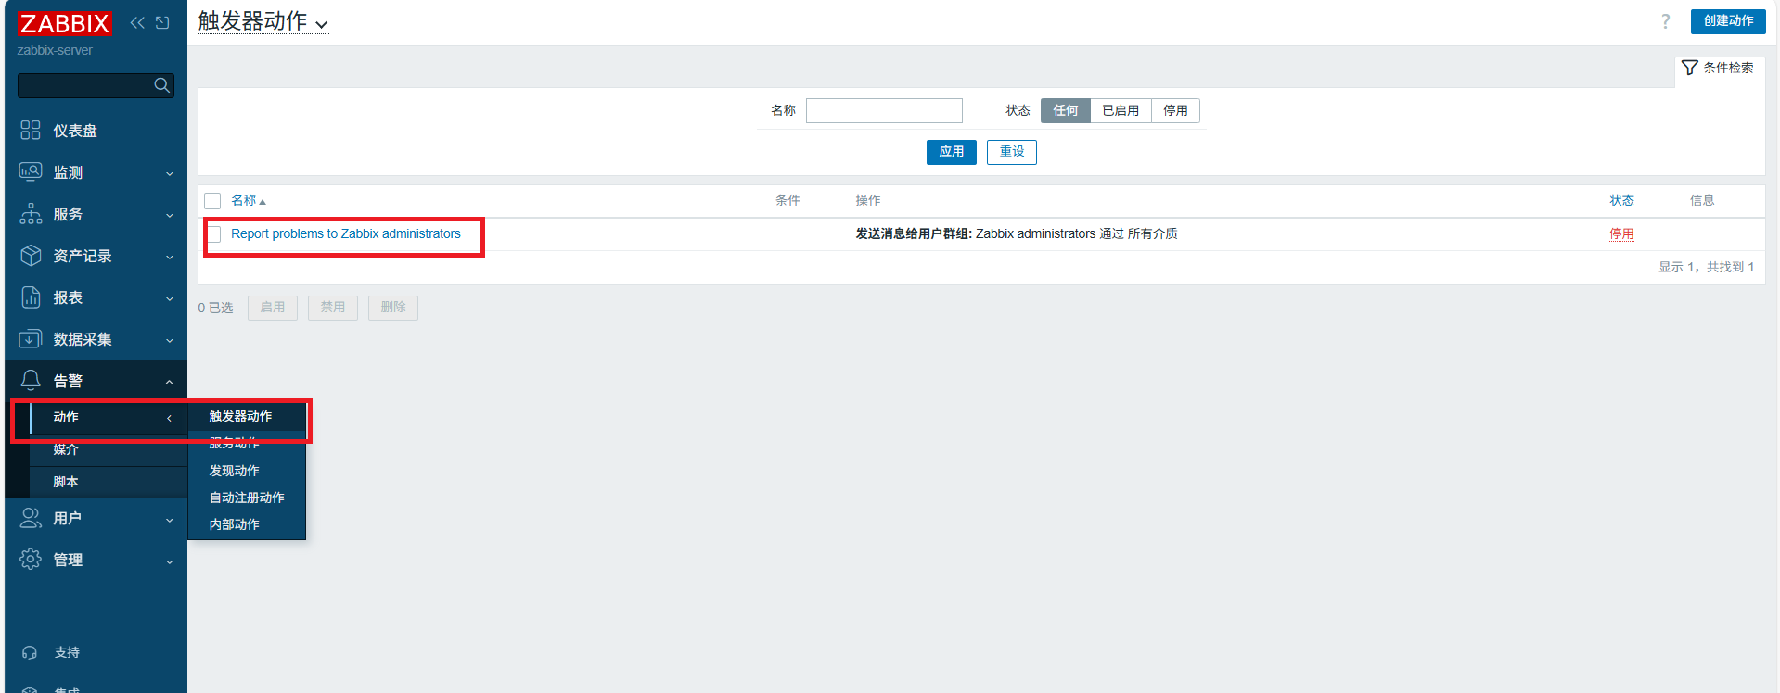Click the 删除 bulk button
This screenshot has width=1780, height=693.
393,308
